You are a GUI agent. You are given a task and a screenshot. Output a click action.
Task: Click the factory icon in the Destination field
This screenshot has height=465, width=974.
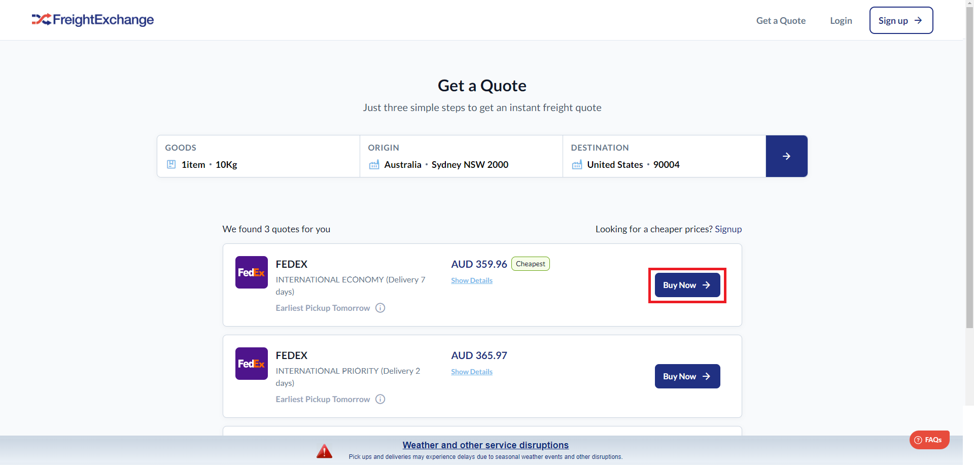point(577,164)
